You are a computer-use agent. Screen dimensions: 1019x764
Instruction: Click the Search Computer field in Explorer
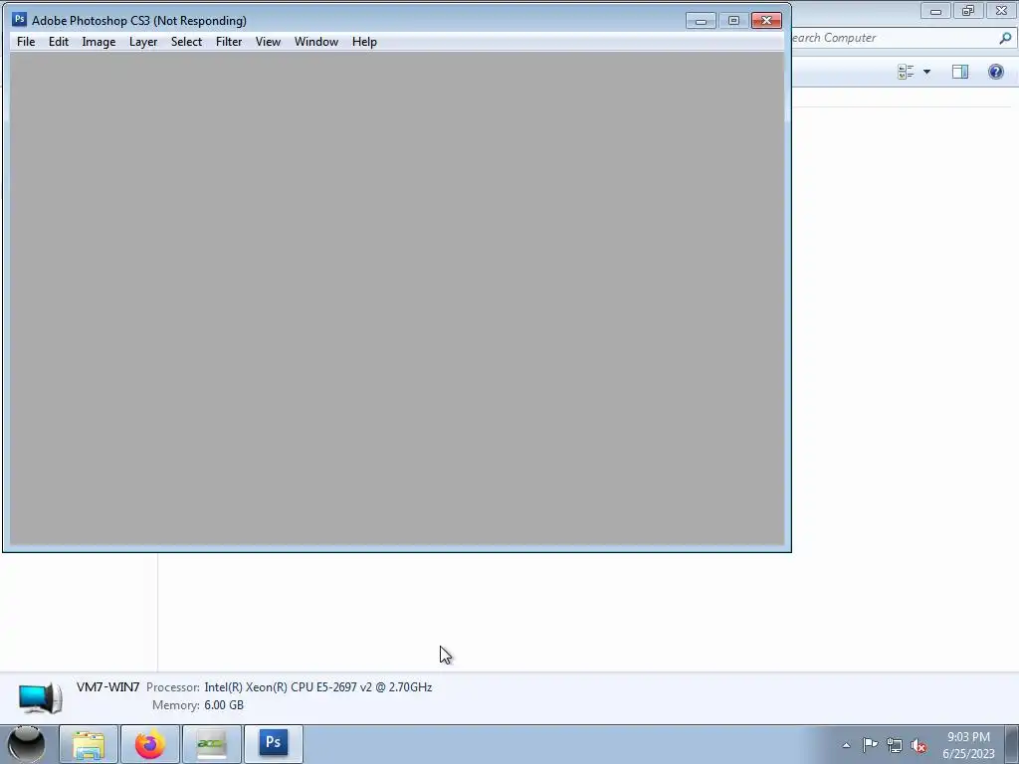coord(894,38)
